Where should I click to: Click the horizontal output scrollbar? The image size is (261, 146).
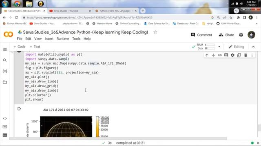pos(118,138)
